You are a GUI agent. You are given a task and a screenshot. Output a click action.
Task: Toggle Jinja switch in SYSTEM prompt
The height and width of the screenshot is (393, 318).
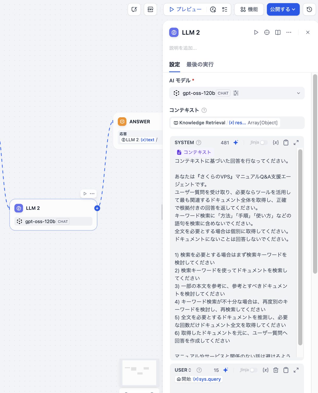264,143
